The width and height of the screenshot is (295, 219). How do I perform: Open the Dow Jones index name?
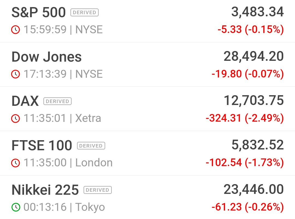click(x=46, y=57)
